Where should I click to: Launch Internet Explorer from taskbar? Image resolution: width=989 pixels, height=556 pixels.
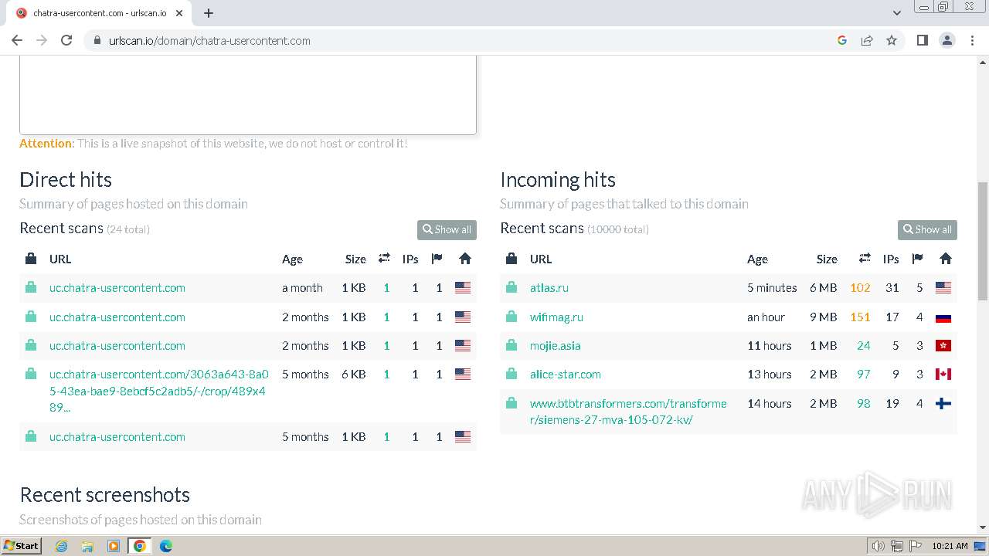pos(61,546)
